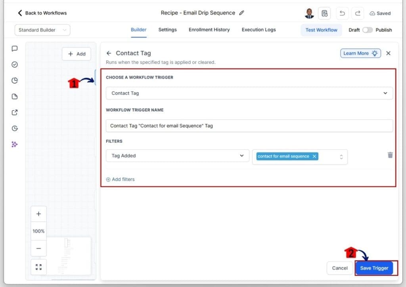Remove the 'contact for email sequence' tag chip

(x=314, y=156)
